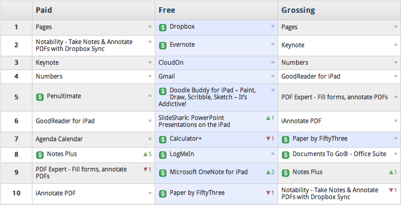Select the Free column header
This screenshot has width=401, height=205.
[167, 10]
